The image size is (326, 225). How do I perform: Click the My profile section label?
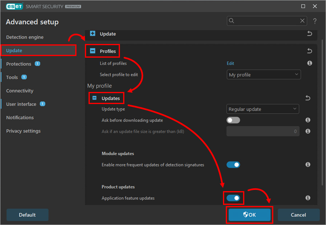tap(99, 86)
